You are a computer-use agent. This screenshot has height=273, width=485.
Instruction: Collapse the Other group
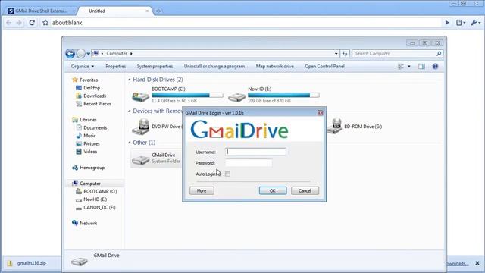point(130,143)
